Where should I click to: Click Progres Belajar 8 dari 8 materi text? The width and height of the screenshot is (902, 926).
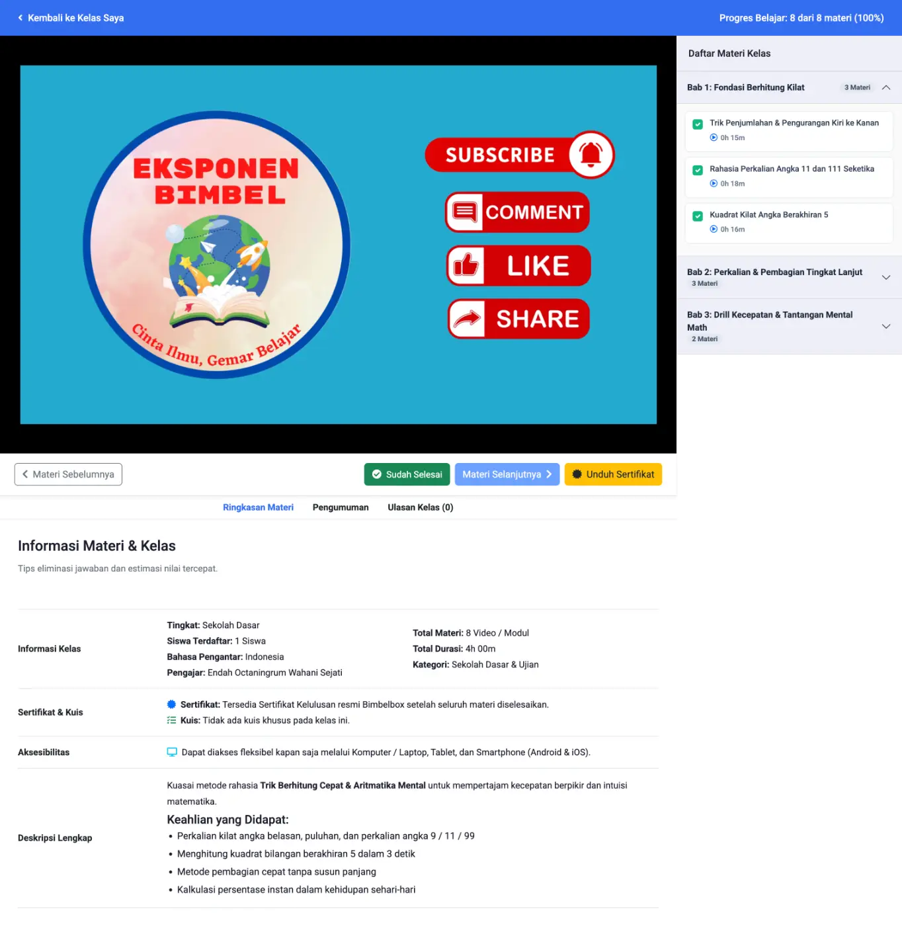click(x=801, y=18)
